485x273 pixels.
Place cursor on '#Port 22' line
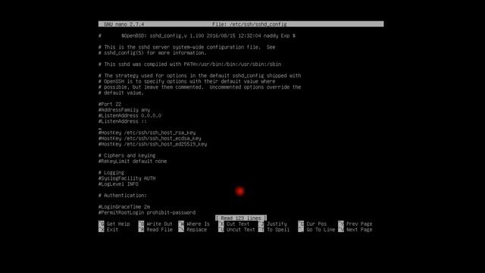click(110, 105)
